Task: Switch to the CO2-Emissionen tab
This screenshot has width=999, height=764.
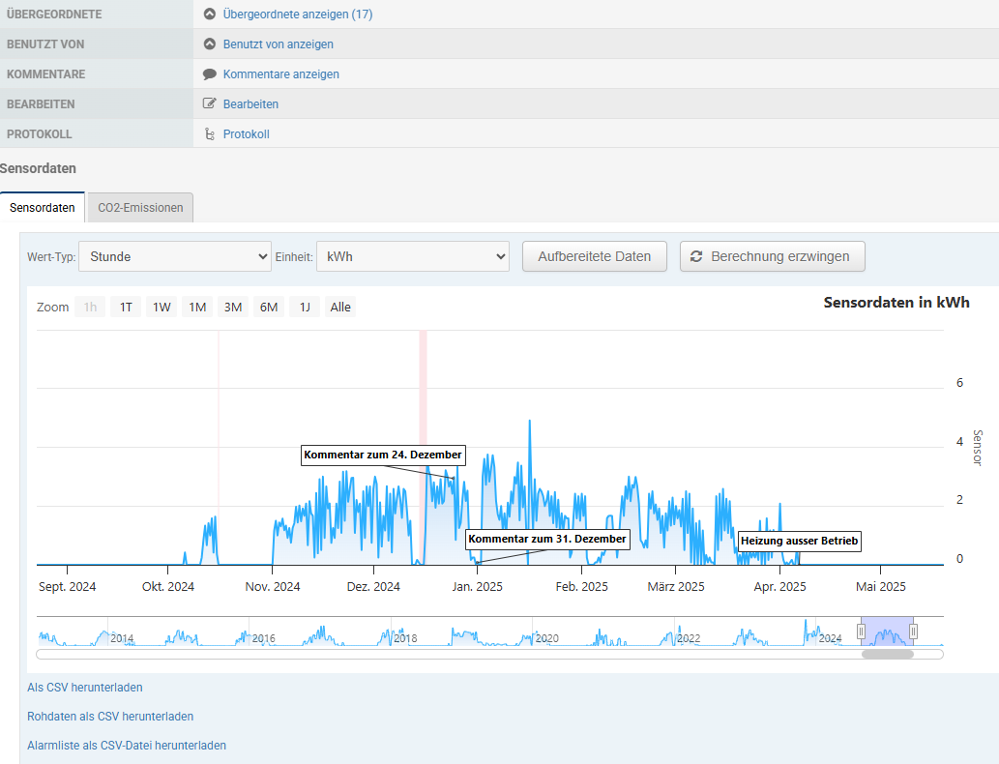Action: 138,207
